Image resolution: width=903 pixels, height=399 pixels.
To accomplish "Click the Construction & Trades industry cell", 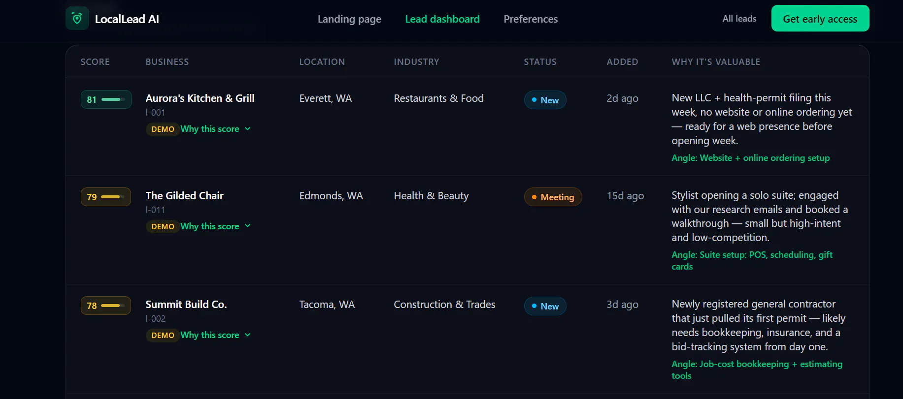I will click(444, 305).
